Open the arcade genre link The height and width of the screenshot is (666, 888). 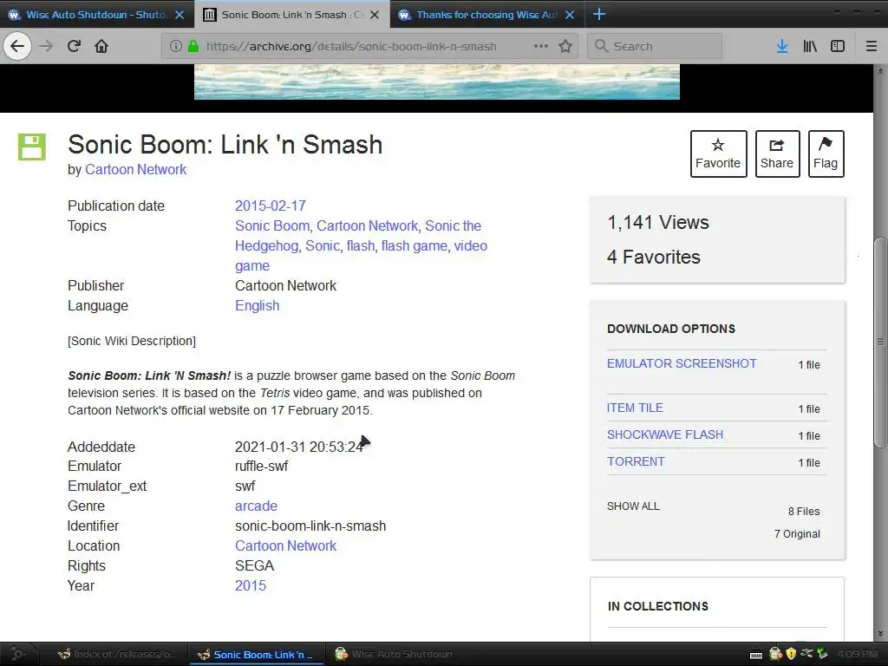click(x=256, y=506)
